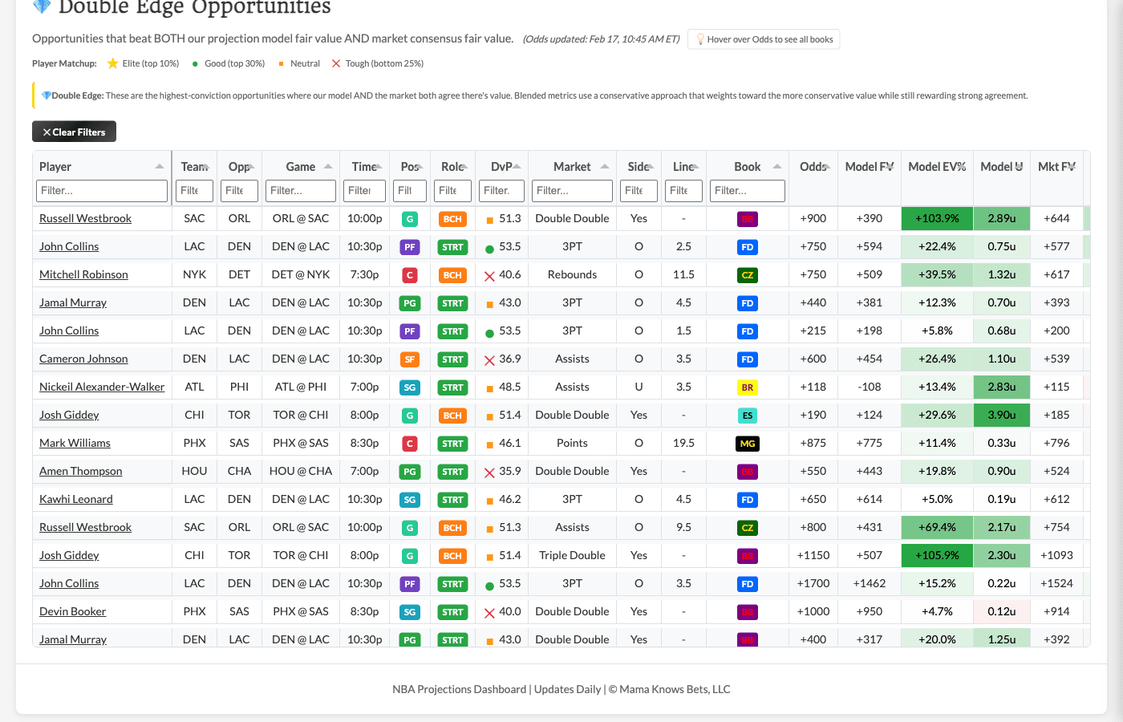Click the Caesars book icon on Mitchell Robinson's row
1123x722 pixels.
point(747,274)
